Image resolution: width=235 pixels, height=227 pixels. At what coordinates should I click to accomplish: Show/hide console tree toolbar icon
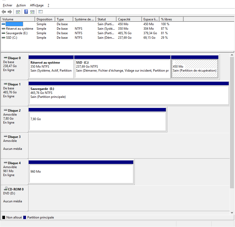(x=18, y=12)
